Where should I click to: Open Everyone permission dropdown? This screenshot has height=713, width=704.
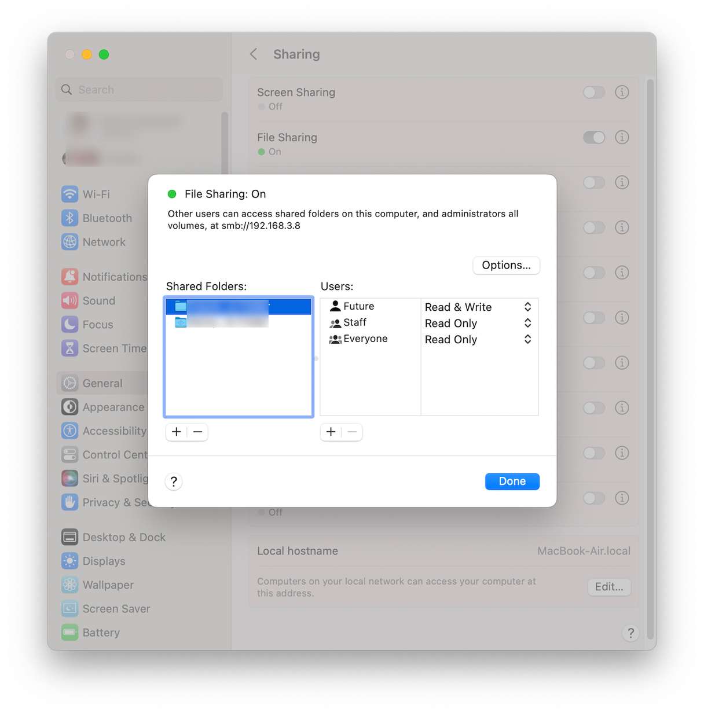478,339
